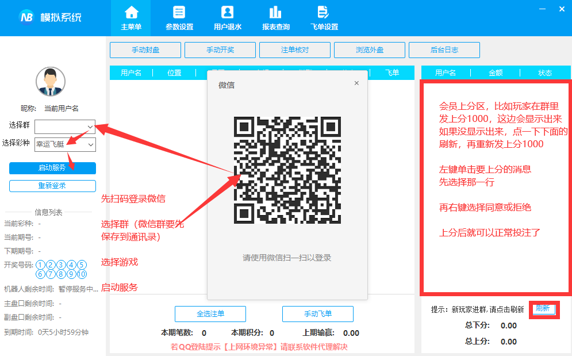Click the 主盘口剩余时间 row

[x=32, y=304]
